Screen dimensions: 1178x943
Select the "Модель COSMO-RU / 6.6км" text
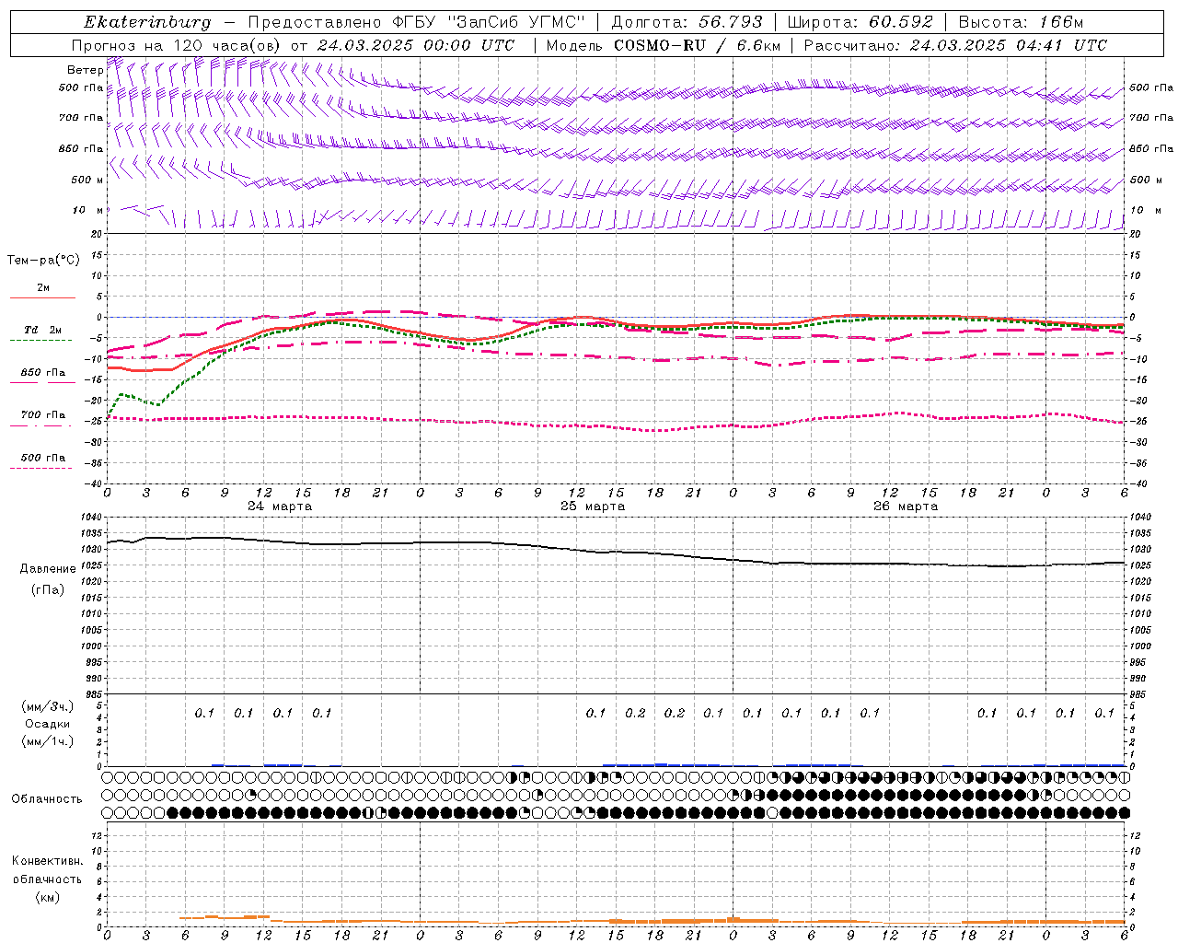(x=664, y=45)
